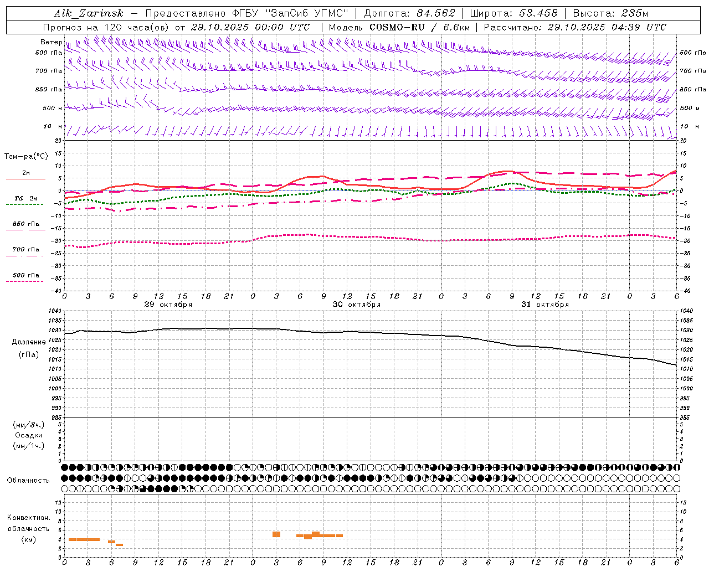Select the 'Высота: 235м' elevation value

pyautogui.click(x=610, y=13)
